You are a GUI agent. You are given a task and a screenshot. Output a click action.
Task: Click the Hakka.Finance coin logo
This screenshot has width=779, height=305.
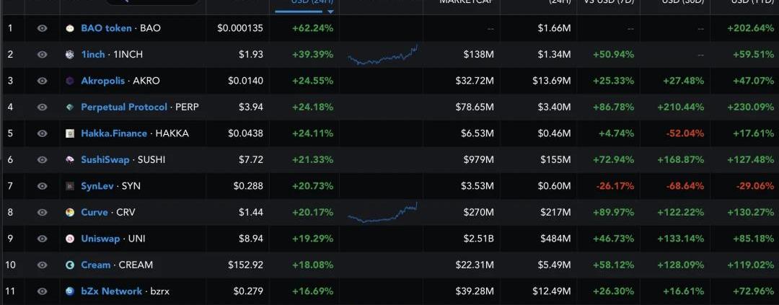pyautogui.click(x=70, y=133)
